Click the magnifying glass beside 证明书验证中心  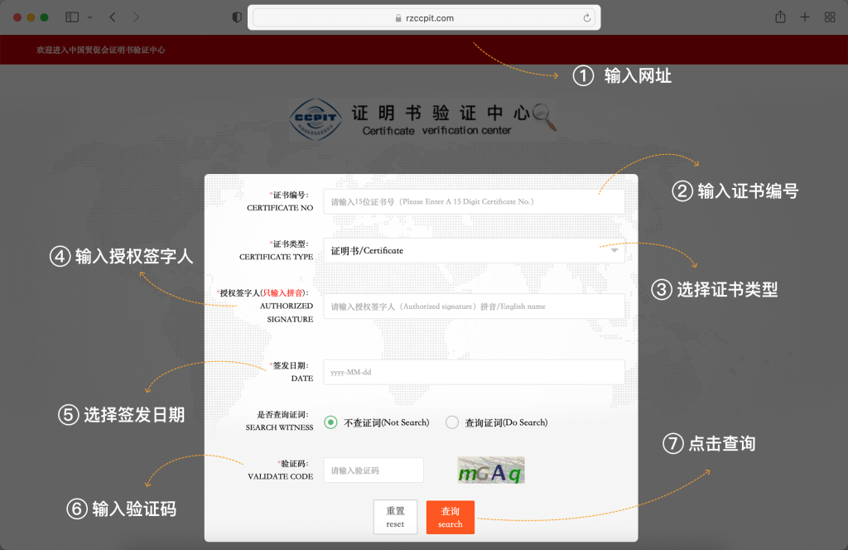544,117
